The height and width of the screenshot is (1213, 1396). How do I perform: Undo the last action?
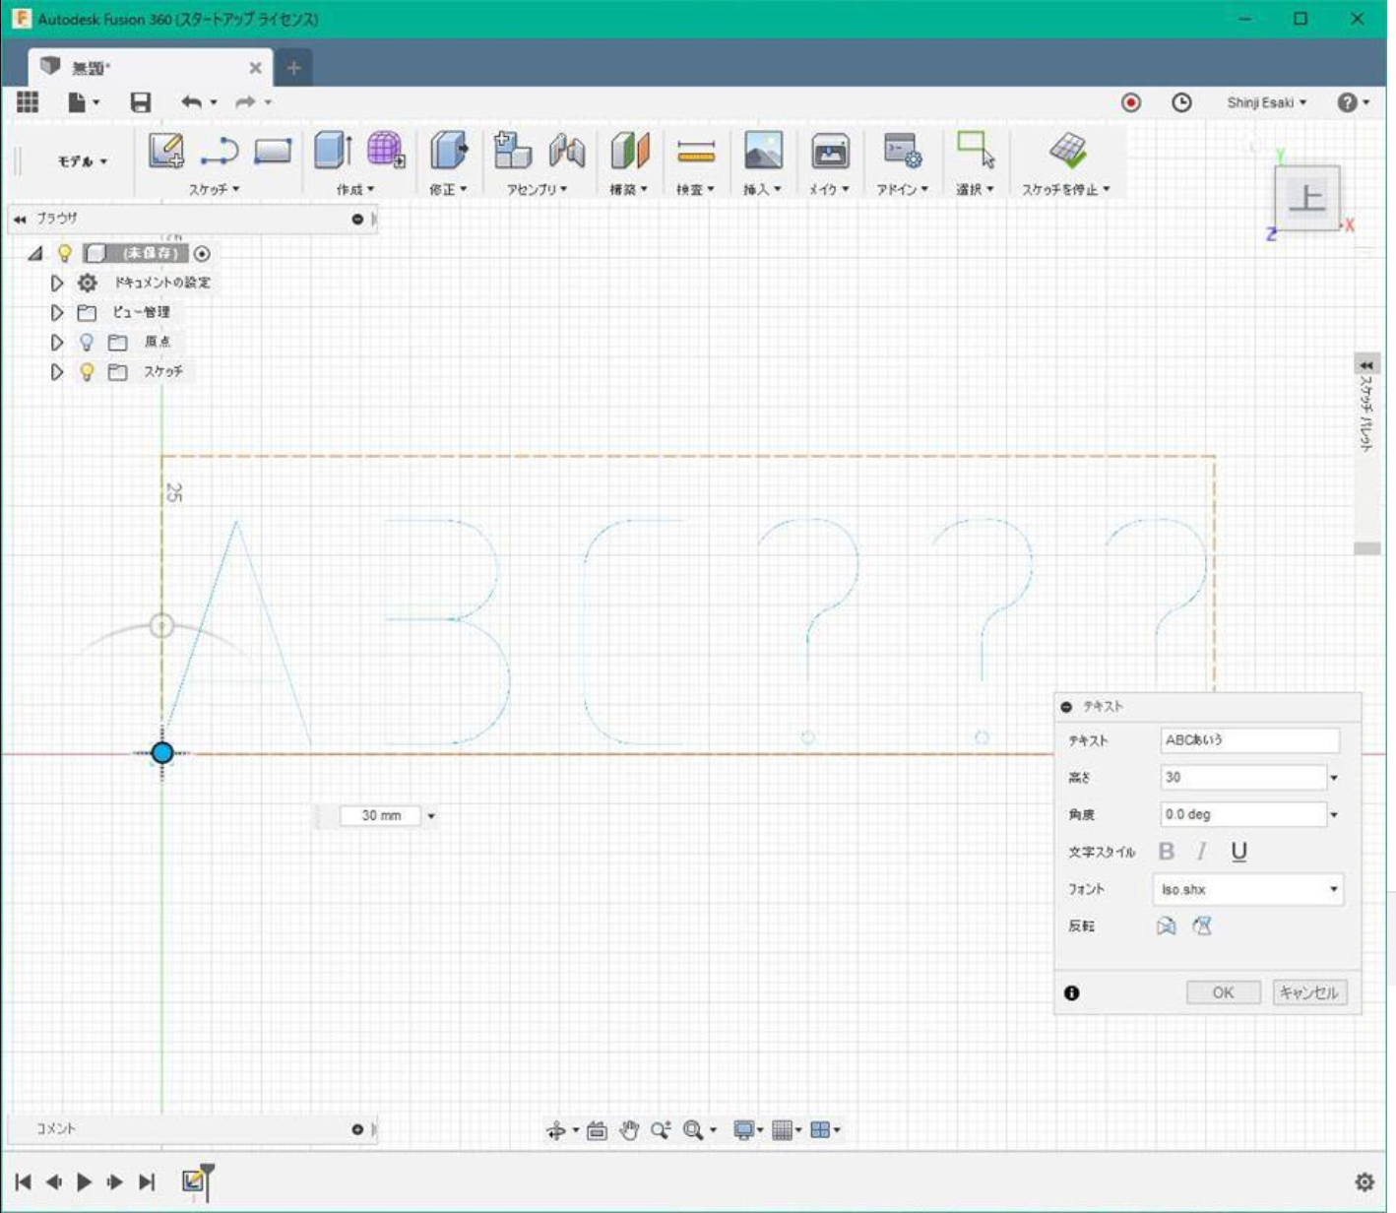tap(192, 101)
